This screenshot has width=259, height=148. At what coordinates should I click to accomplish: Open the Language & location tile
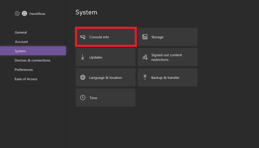point(106,77)
